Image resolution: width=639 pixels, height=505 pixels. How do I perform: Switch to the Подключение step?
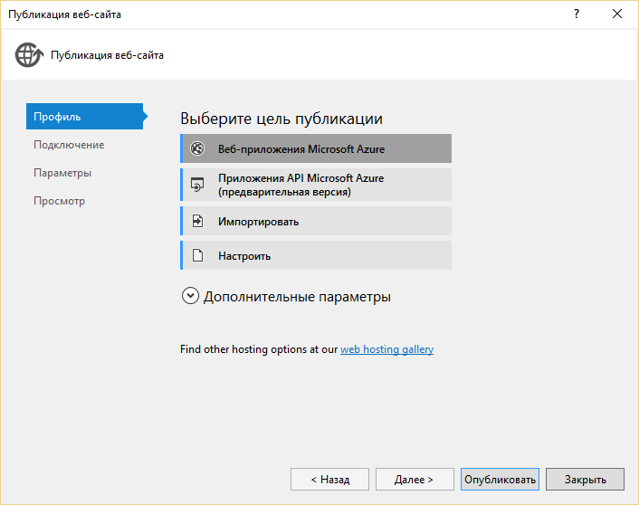click(69, 145)
